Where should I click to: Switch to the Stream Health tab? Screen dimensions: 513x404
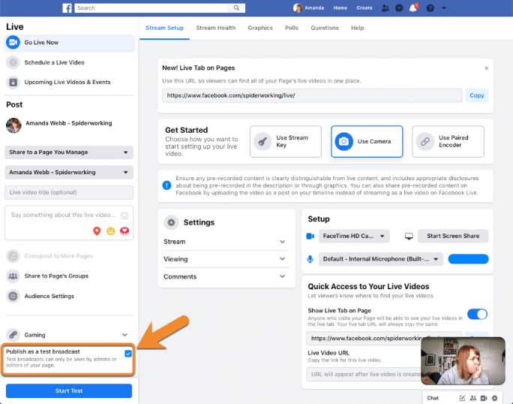tap(215, 28)
